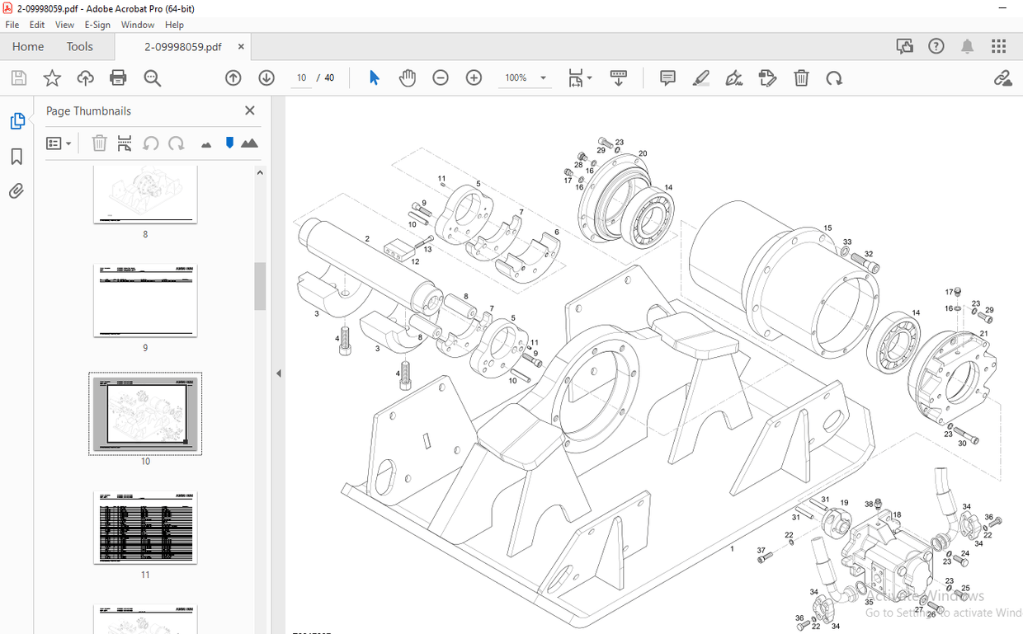Image resolution: width=1023 pixels, height=634 pixels.
Task: Select the Highlight text tool
Action: click(700, 78)
